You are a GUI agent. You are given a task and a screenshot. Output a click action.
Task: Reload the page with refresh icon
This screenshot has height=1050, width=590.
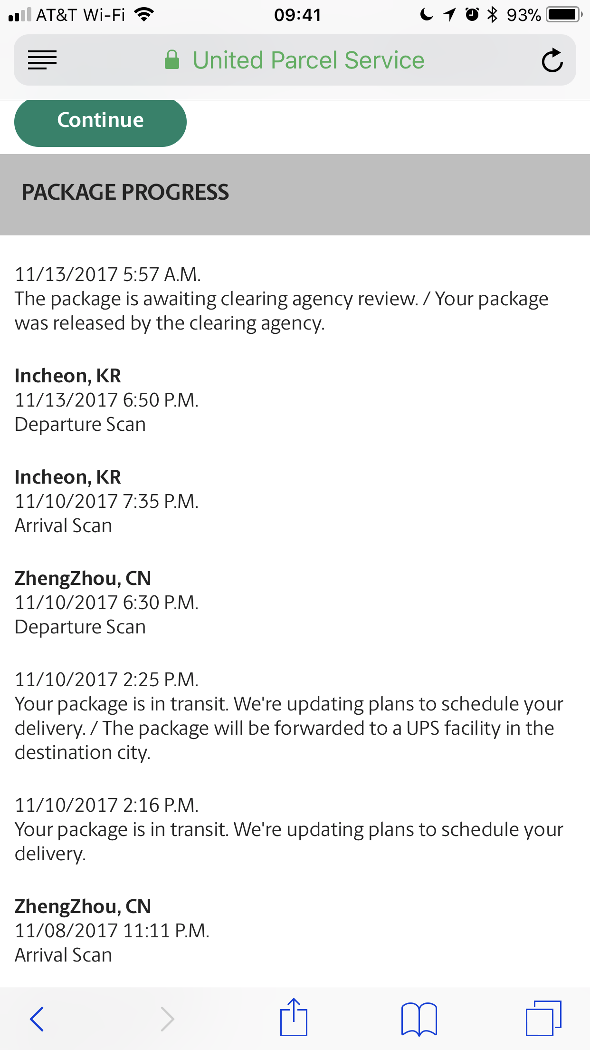point(552,60)
